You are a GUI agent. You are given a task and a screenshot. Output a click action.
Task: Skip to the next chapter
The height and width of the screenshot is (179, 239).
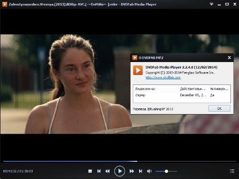(141, 171)
